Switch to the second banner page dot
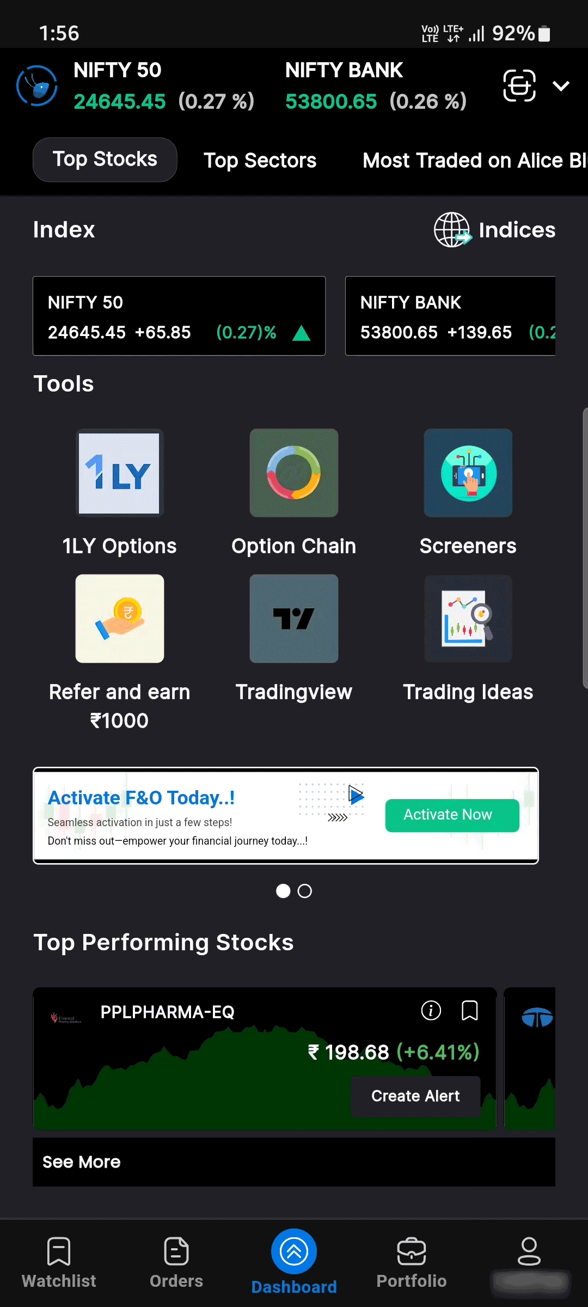The image size is (588, 1307). pos(305,891)
